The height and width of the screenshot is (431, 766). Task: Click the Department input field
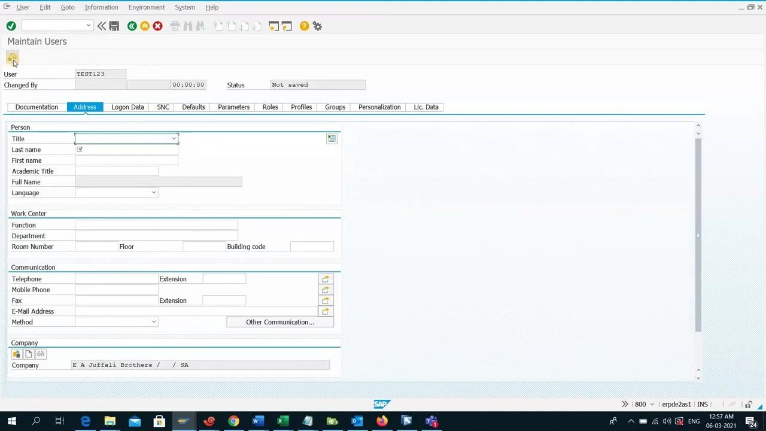(156, 236)
